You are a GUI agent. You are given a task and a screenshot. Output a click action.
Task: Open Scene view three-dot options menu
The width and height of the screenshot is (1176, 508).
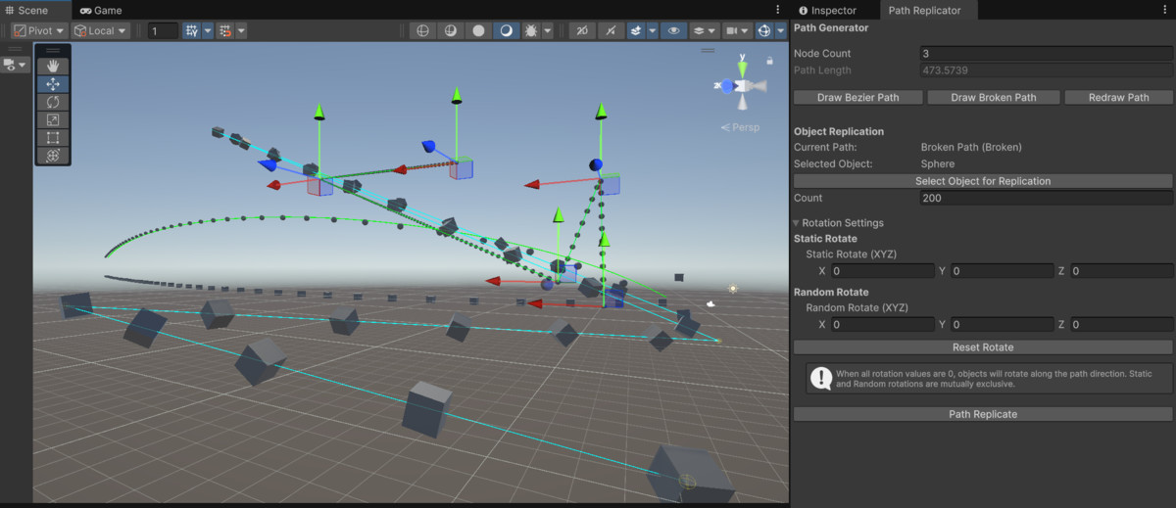(776, 10)
